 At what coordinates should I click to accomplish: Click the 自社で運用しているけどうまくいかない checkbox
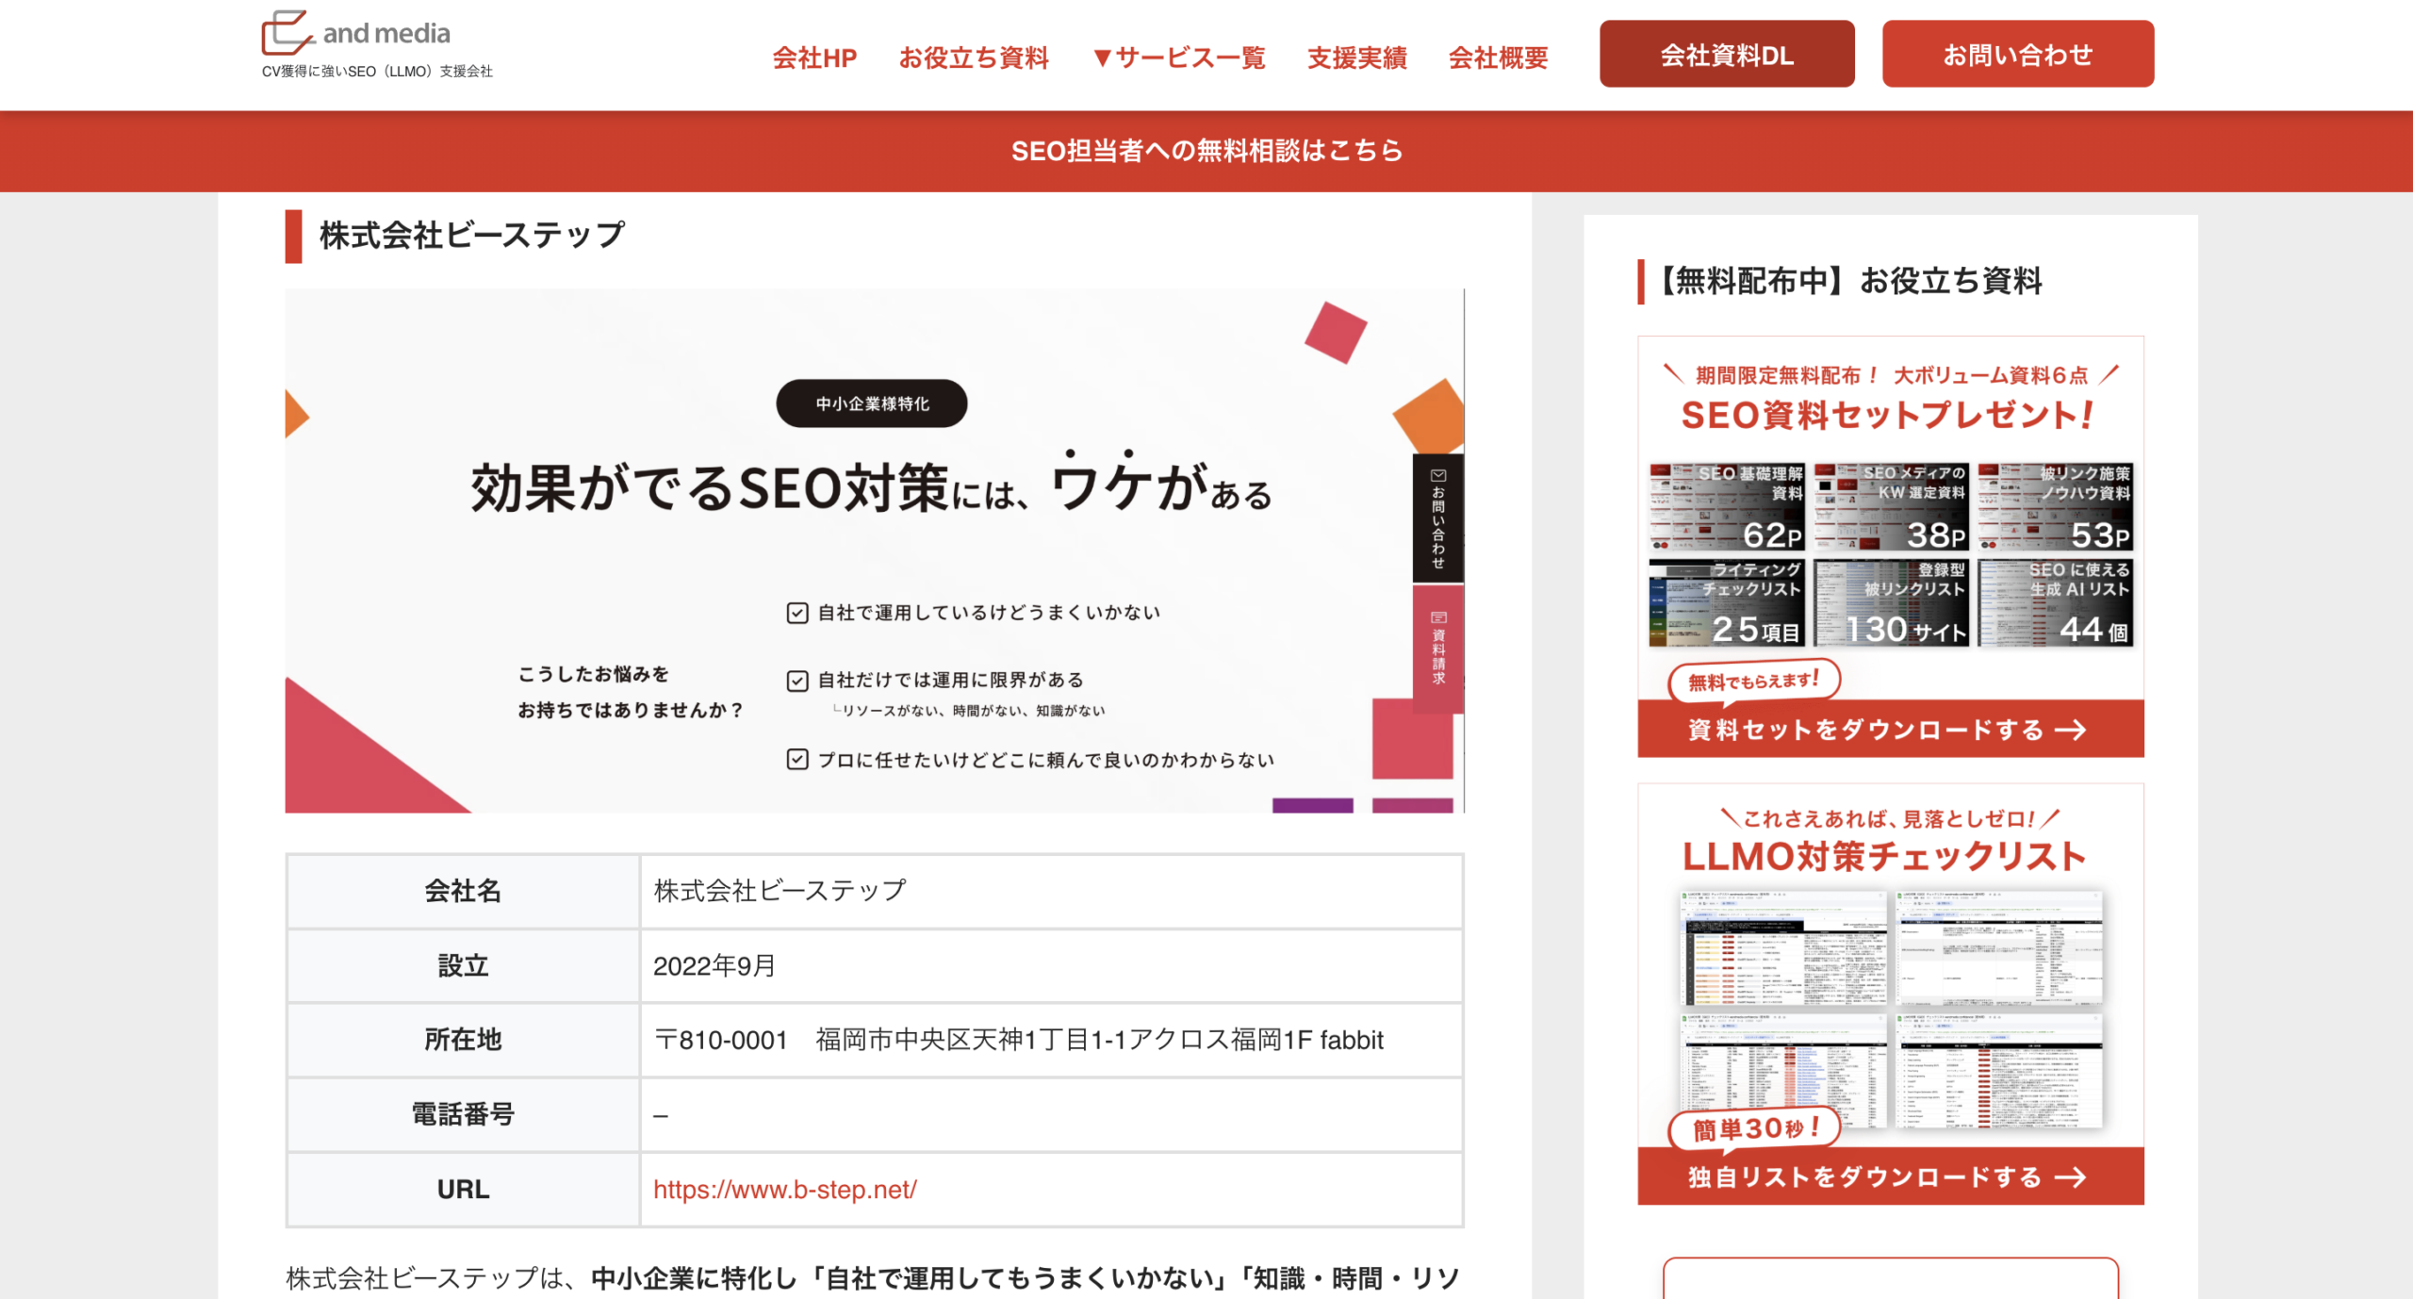(x=797, y=614)
